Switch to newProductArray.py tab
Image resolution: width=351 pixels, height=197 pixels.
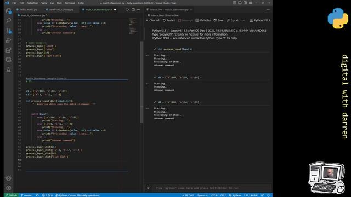(x=60, y=10)
